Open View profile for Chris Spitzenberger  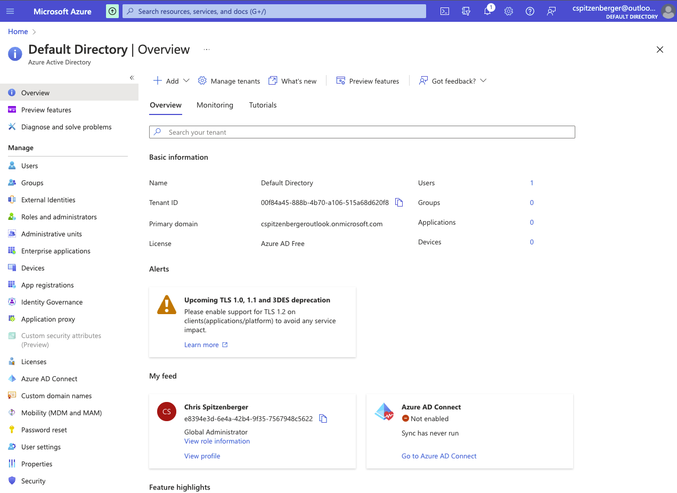coord(202,456)
